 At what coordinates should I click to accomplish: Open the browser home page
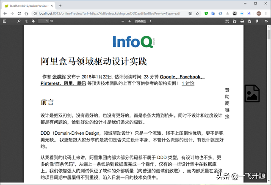[x=26, y=14]
